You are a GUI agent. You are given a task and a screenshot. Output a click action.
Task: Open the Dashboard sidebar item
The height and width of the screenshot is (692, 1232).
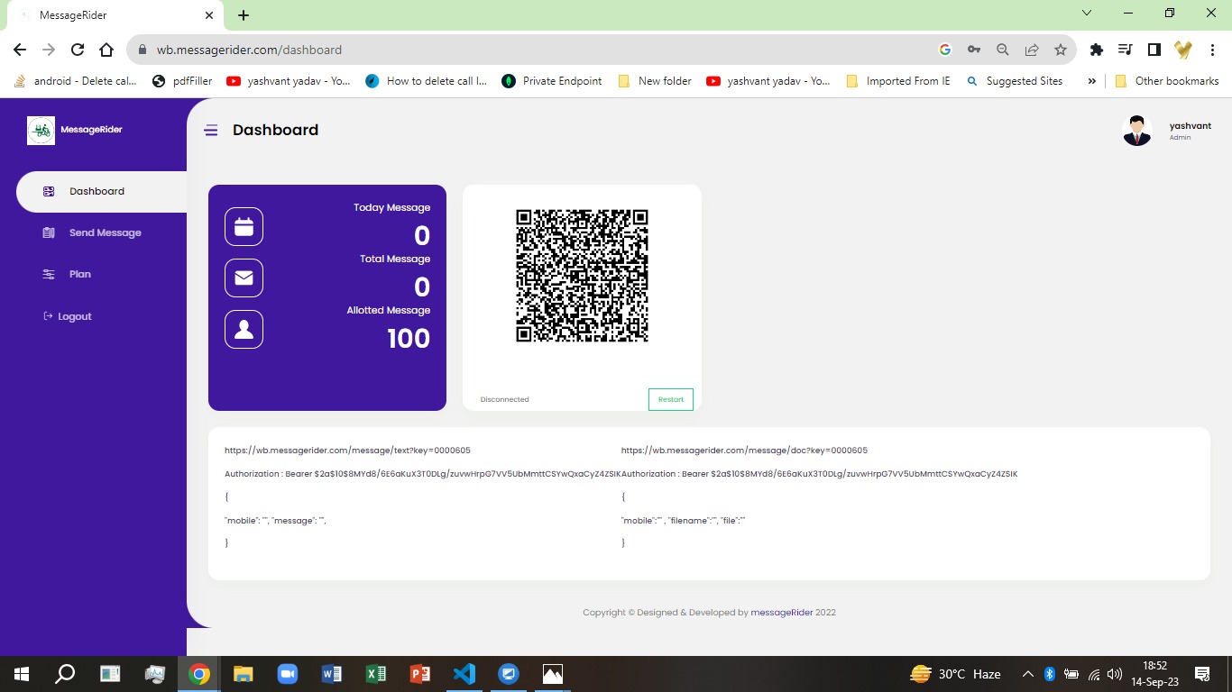tap(101, 191)
